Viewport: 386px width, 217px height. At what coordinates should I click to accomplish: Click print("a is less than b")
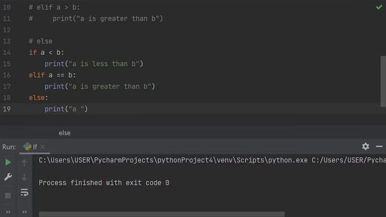94,64
